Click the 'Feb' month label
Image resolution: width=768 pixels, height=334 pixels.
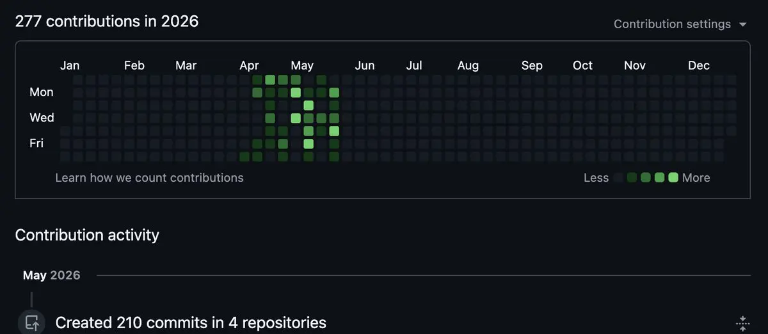pos(134,65)
